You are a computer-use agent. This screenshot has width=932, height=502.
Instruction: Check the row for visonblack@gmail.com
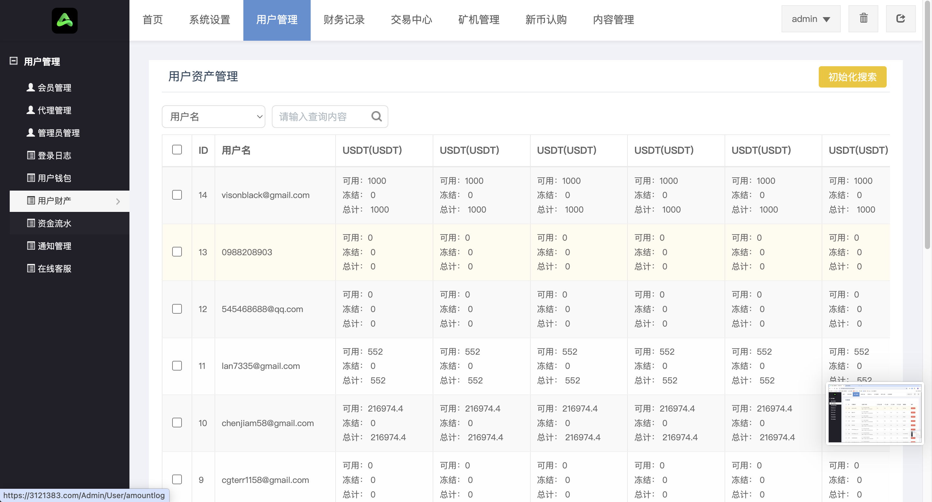pyautogui.click(x=177, y=195)
